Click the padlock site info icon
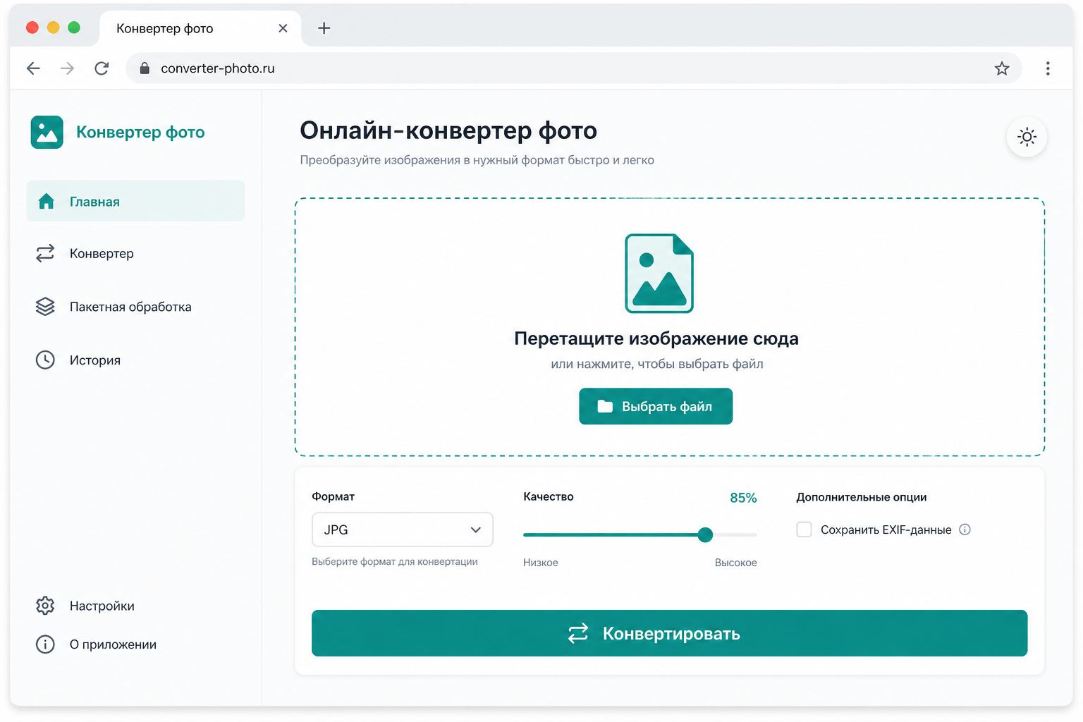This screenshot has width=1083, height=722. point(145,68)
